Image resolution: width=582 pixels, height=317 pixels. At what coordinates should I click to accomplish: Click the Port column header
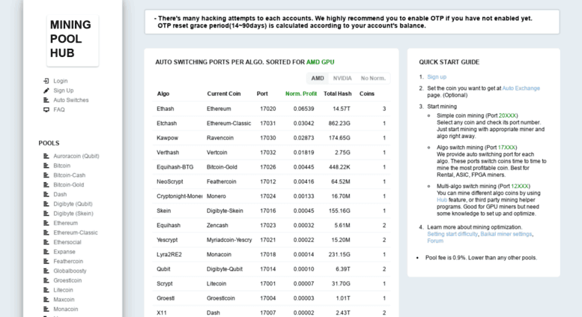point(262,94)
